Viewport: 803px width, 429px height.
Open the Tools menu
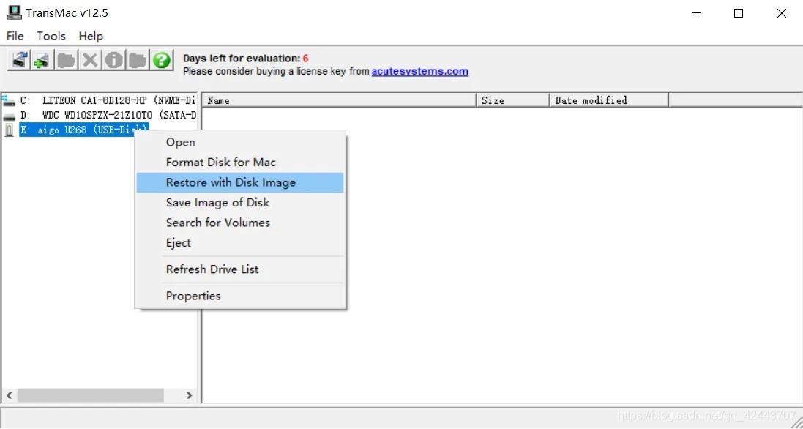click(51, 36)
